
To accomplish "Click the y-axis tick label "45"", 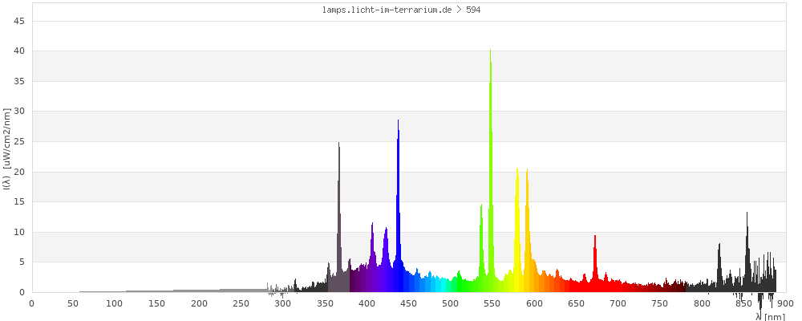I will 20,21.
